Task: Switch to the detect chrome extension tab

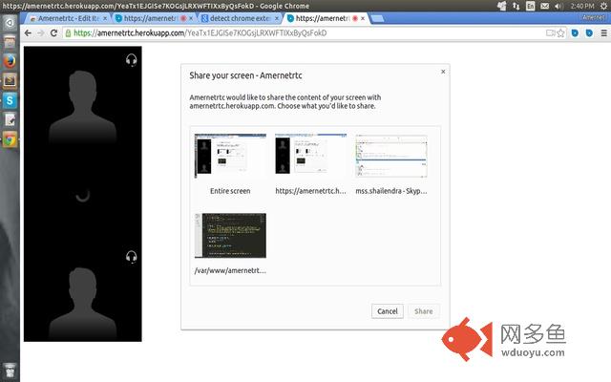Action: 241,18
